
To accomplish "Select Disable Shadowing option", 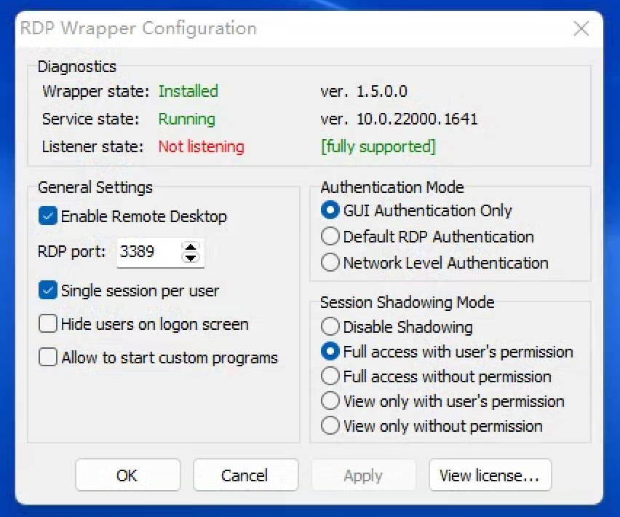I will click(x=330, y=326).
